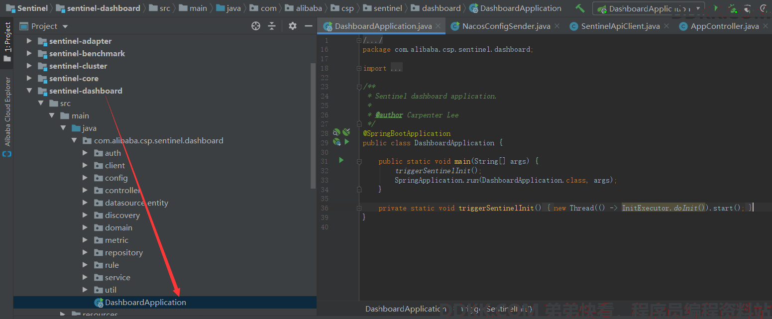This screenshot has width=772, height=319.
Task: Click the DashboardApplication breadcrumb in navigation bar
Action: 521,8
